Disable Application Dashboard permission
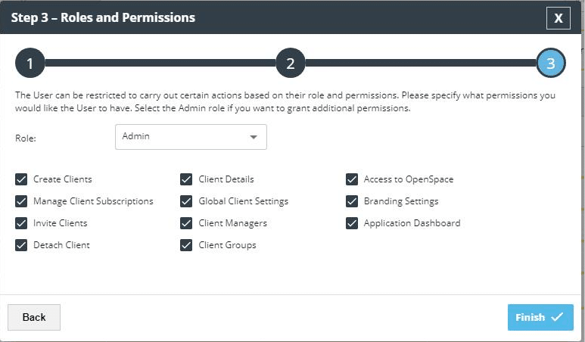The height and width of the screenshot is (342, 585). tap(351, 223)
